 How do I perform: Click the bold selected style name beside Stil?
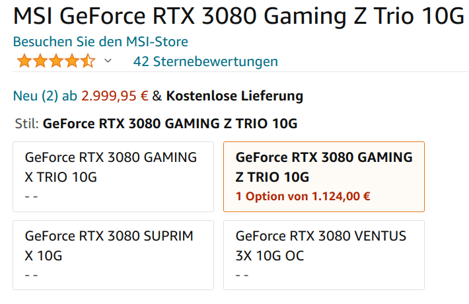click(x=170, y=124)
